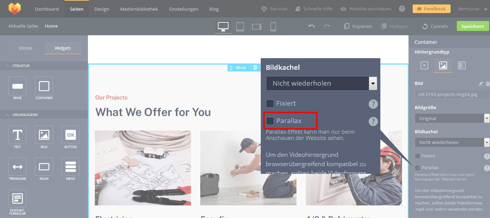Viewport: 490px width, 218px height.
Task: Switch to the Blöcke tab
Action: [x=26, y=48]
